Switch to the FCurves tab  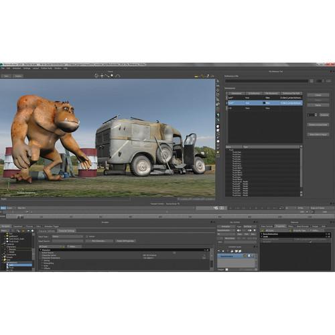pos(29,226)
